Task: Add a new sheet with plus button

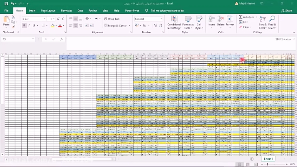Action: point(252,159)
